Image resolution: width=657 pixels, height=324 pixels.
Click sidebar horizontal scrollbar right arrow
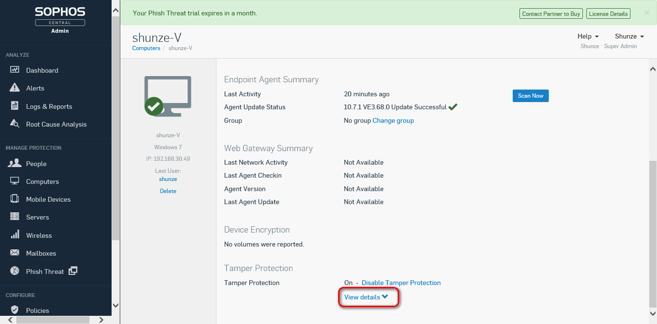tap(101, 320)
